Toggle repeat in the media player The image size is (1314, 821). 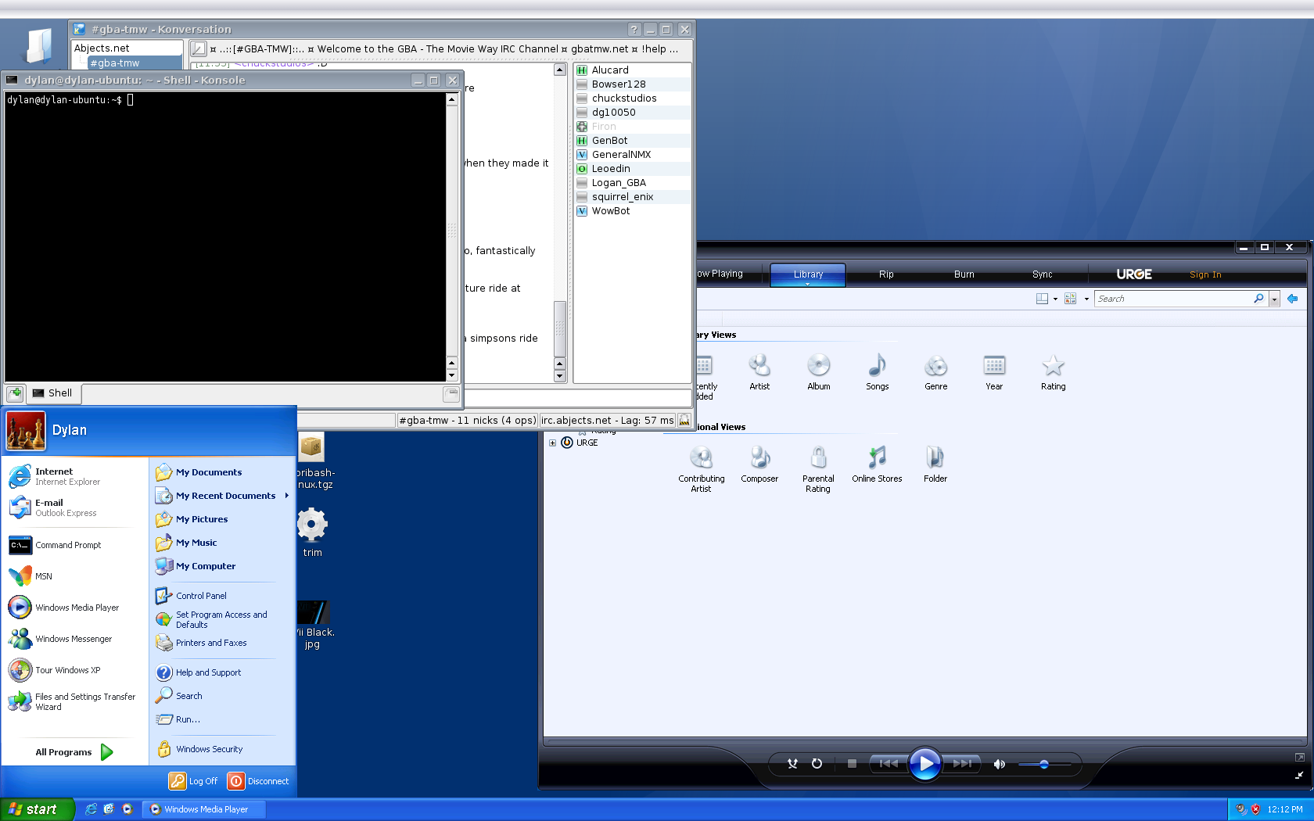(817, 764)
